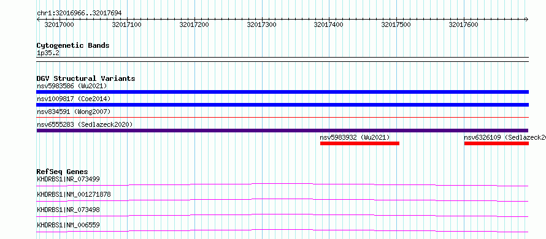
Task: Click the DGV Structural Variants track title
Action: click(86, 78)
